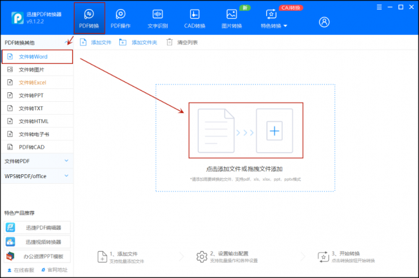Select 文件转PPT in the sidebar
This screenshot has width=419, height=278.
(37, 95)
